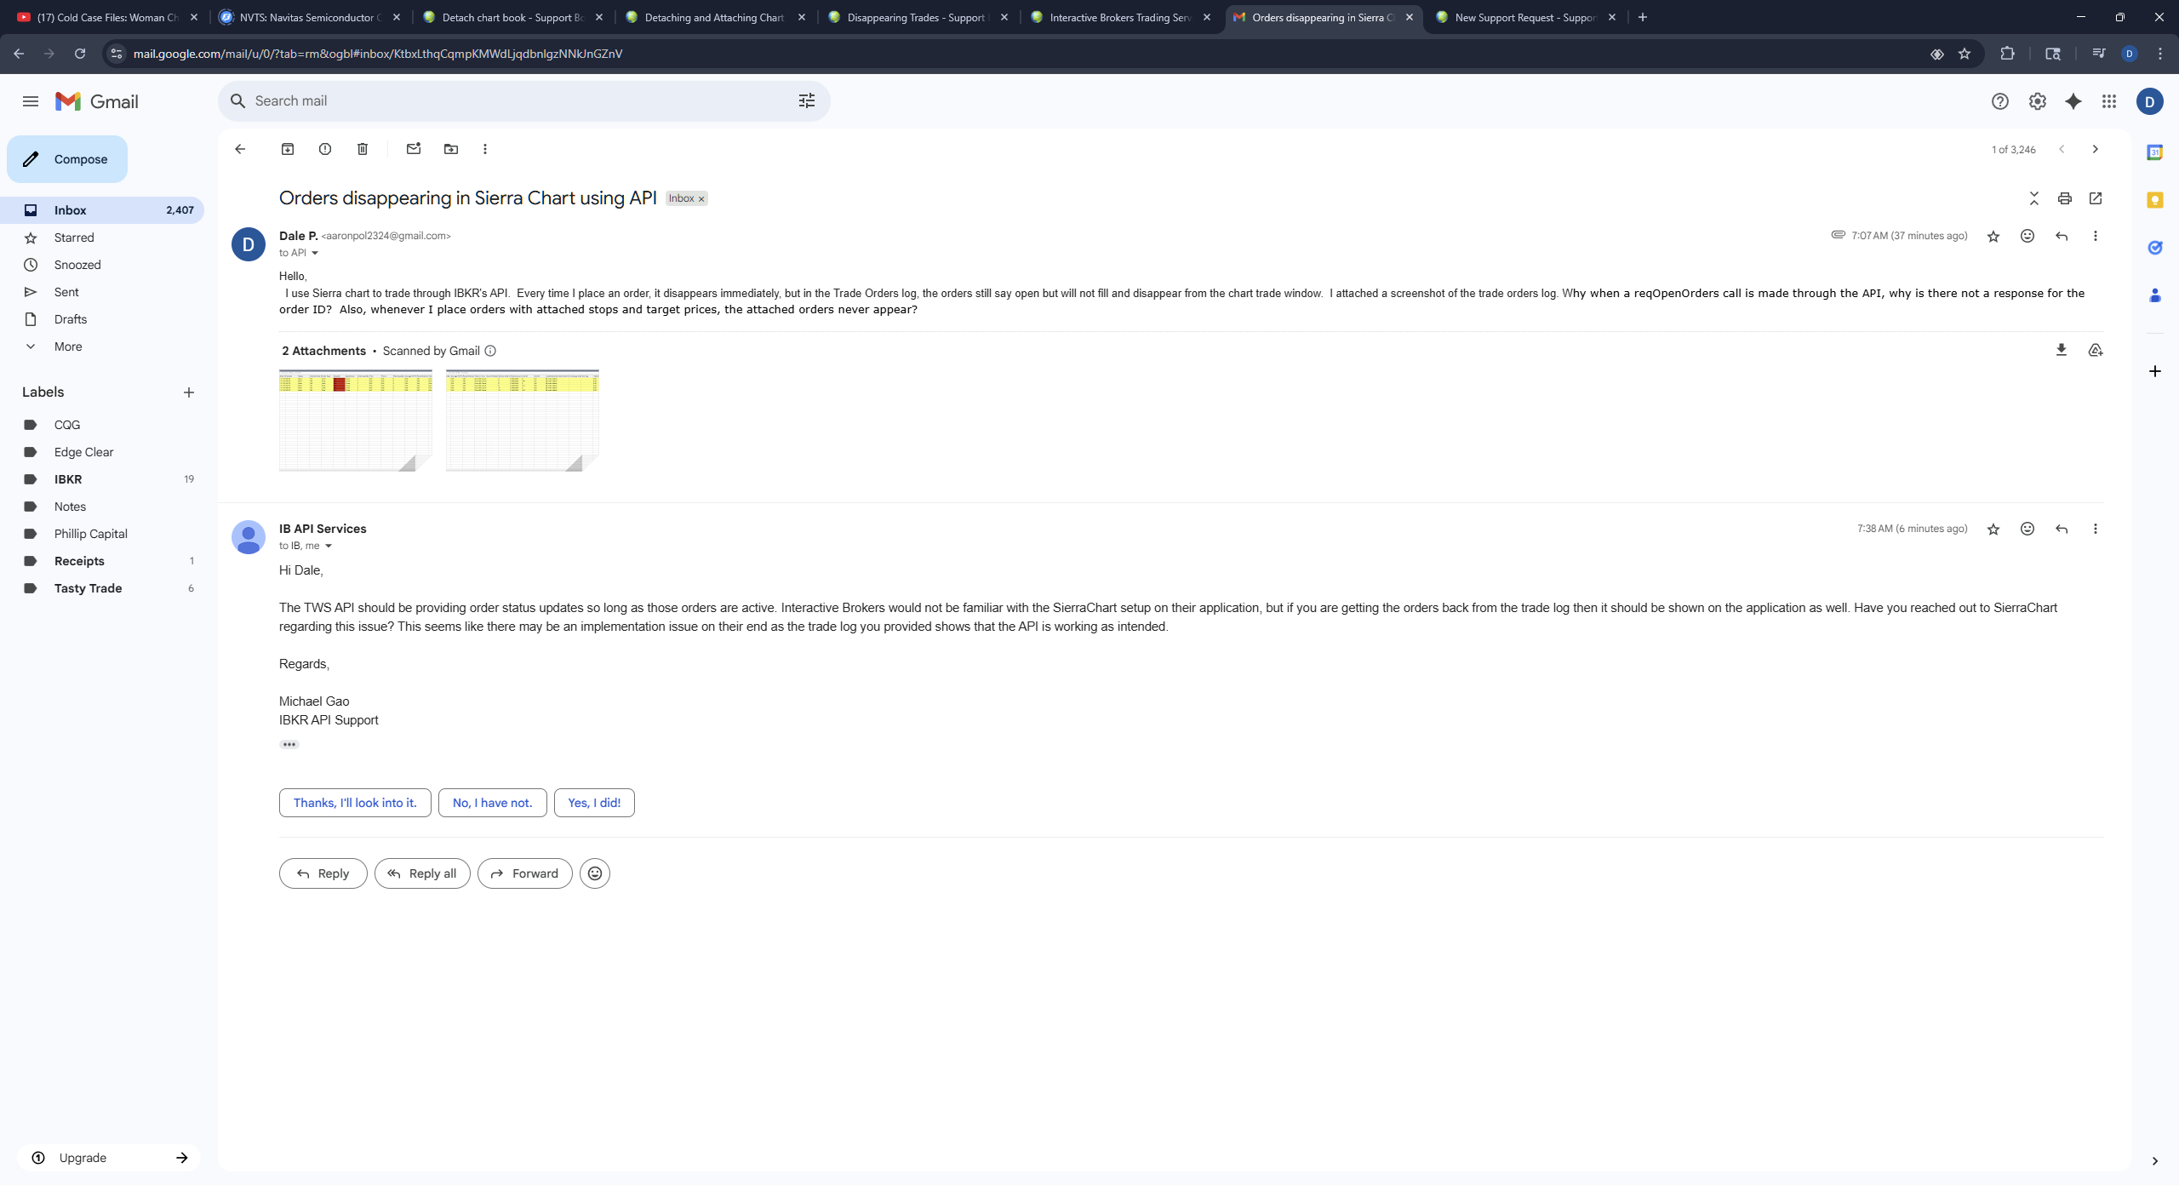This screenshot has height=1185, width=2179.
Task: Mark email as unread
Action: (x=414, y=149)
